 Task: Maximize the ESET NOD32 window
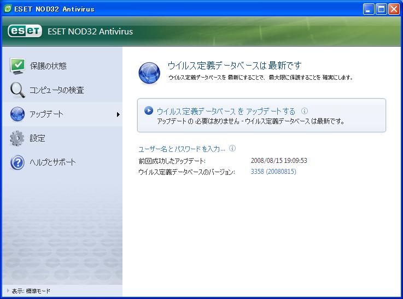(381, 9)
